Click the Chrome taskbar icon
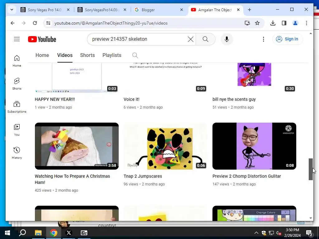Viewport: 319px width, 239px height. (x=54, y=233)
